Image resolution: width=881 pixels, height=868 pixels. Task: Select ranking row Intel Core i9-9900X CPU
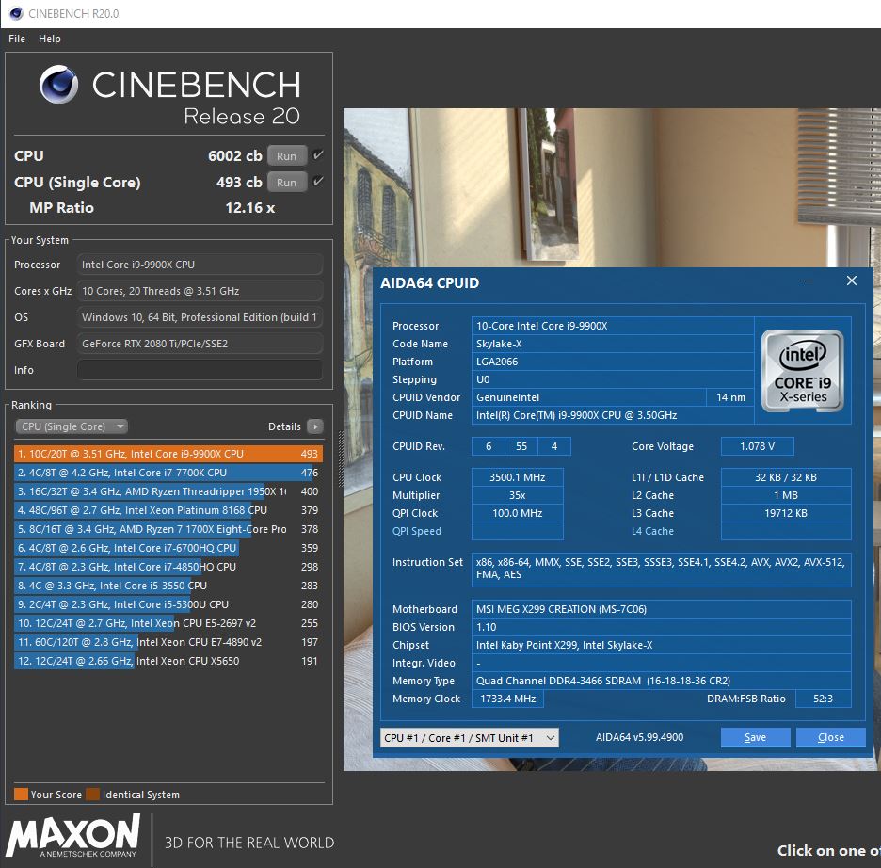[x=168, y=454]
